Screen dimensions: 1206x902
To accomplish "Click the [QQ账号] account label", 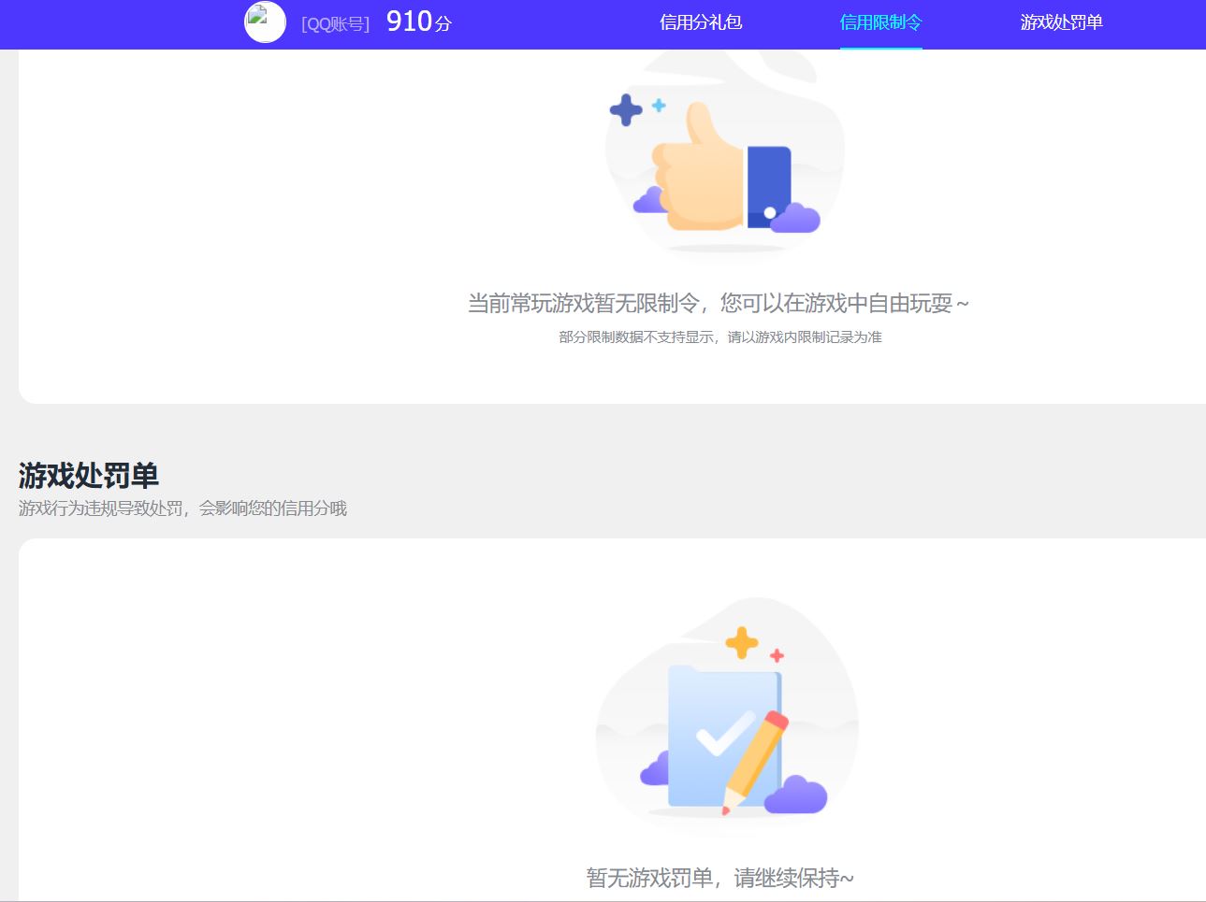I will coord(335,24).
